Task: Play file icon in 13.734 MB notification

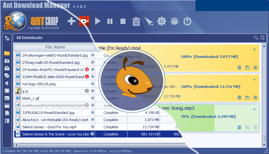Action: 255,98
